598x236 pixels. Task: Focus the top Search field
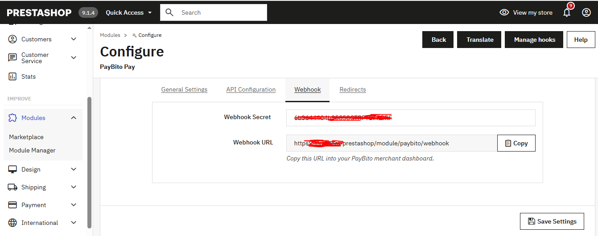coord(214,12)
